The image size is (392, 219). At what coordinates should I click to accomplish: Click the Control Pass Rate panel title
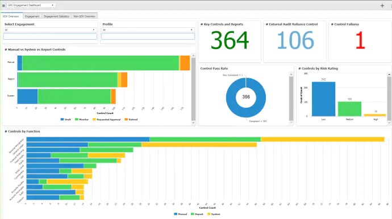tap(214, 69)
